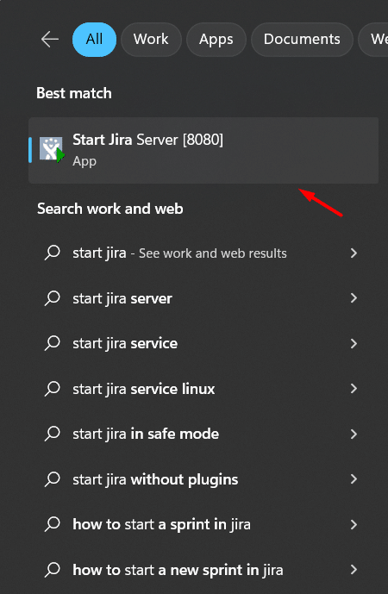Viewport: 388px width, 594px height.
Task: Click magnifier icon beside 'how to start a new sprint in jira'
Action: pyautogui.click(x=53, y=569)
